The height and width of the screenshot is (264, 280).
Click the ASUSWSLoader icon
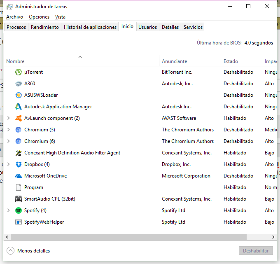19,95
